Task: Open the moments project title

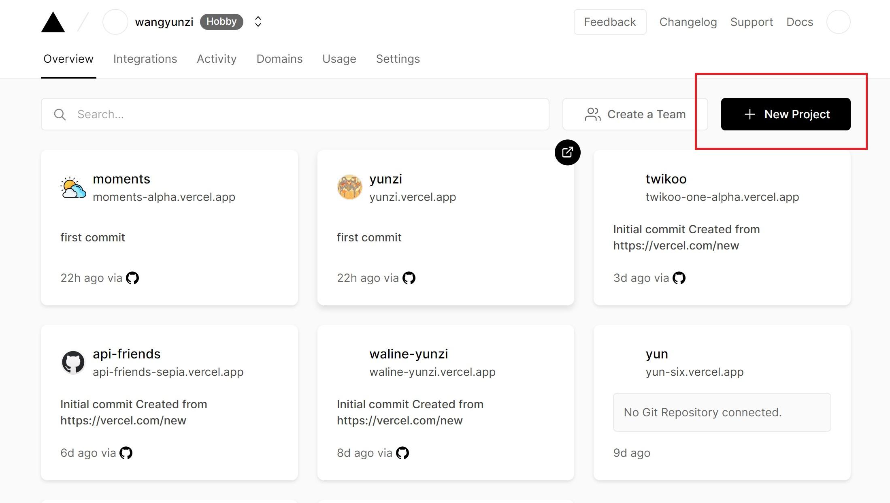Action: [x=121, y=179]
